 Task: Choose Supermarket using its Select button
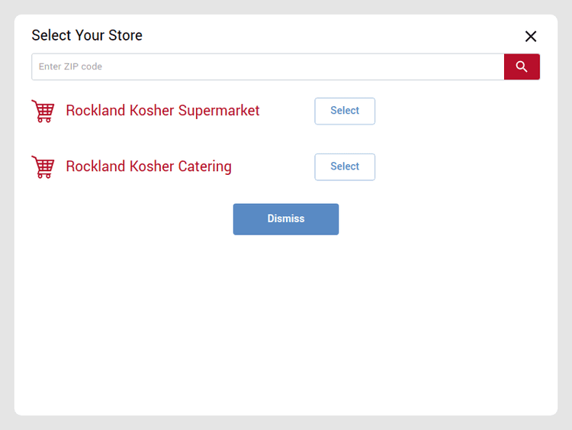[345, 111]
